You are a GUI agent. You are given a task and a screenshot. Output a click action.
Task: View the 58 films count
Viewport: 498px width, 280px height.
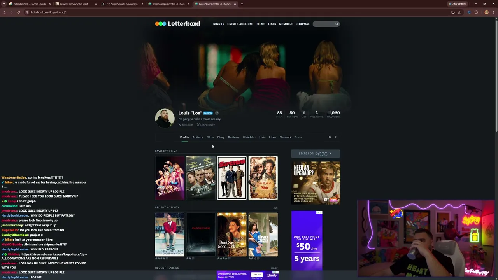279,114
